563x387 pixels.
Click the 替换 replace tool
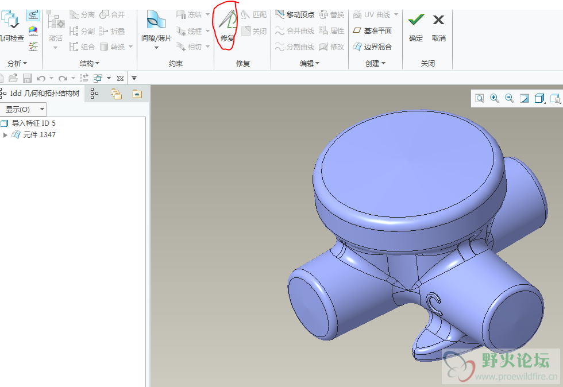coord(332,15)
